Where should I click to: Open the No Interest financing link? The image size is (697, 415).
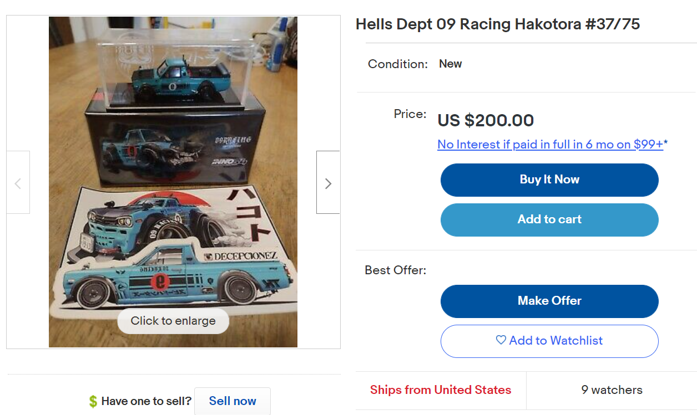[x=550, y=145]
